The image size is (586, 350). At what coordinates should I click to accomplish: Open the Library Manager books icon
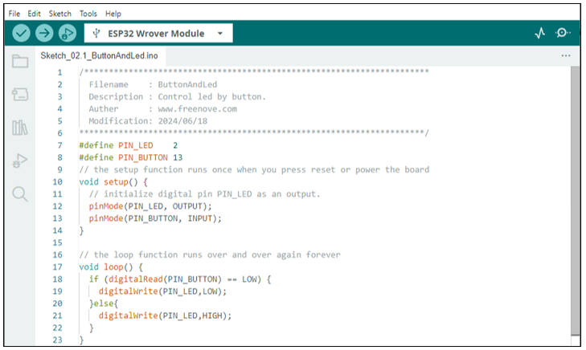coord(20,128)
